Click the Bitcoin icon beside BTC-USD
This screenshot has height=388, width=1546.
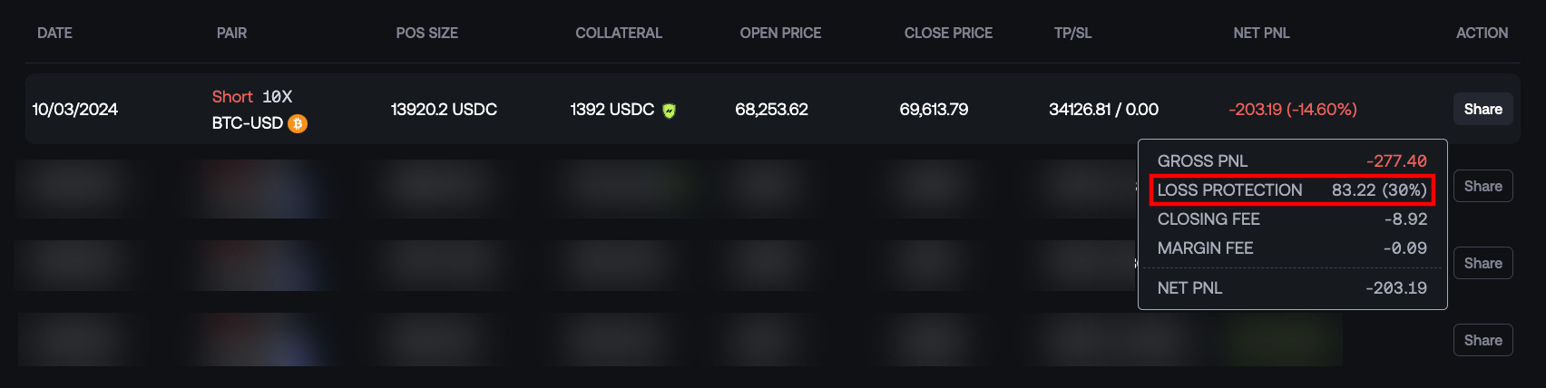pos(298,123)
